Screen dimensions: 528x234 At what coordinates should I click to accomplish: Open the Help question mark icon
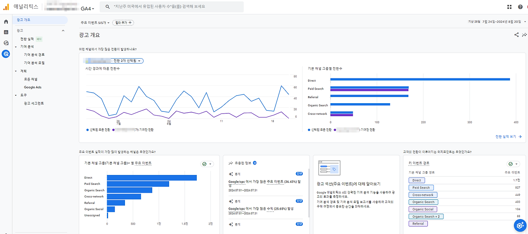pos(520,7)
